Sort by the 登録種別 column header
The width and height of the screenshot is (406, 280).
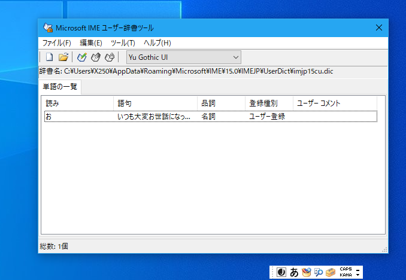[269, 104]
